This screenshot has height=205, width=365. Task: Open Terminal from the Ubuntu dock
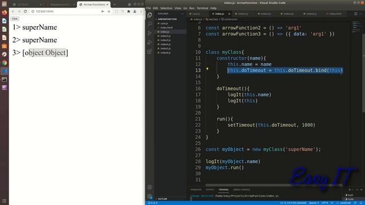coord(5,80)
